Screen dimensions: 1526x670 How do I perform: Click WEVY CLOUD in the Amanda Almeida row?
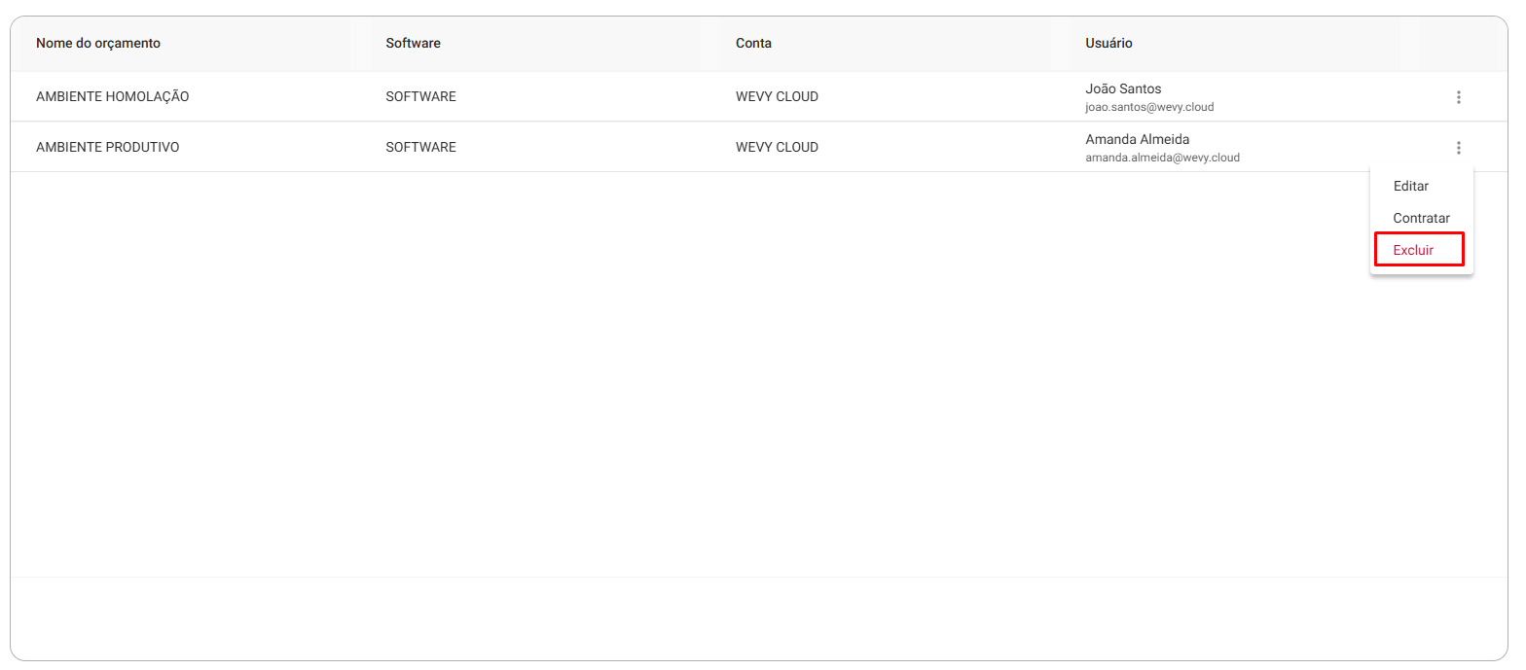tap(777, 147)
